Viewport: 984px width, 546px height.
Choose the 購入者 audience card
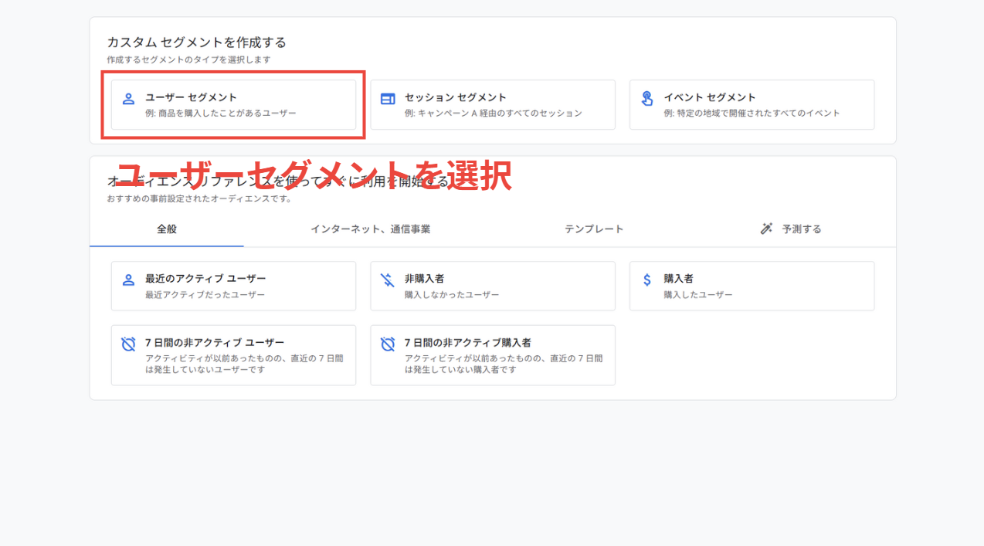point(752,286)
